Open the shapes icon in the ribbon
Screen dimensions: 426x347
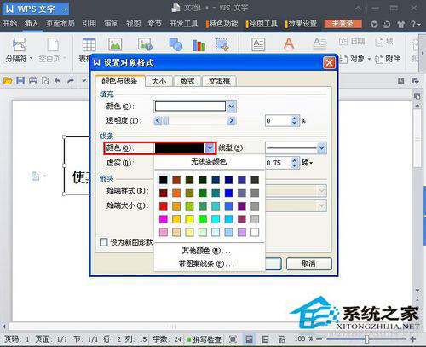pyautogui.click(x=176, y=44)
